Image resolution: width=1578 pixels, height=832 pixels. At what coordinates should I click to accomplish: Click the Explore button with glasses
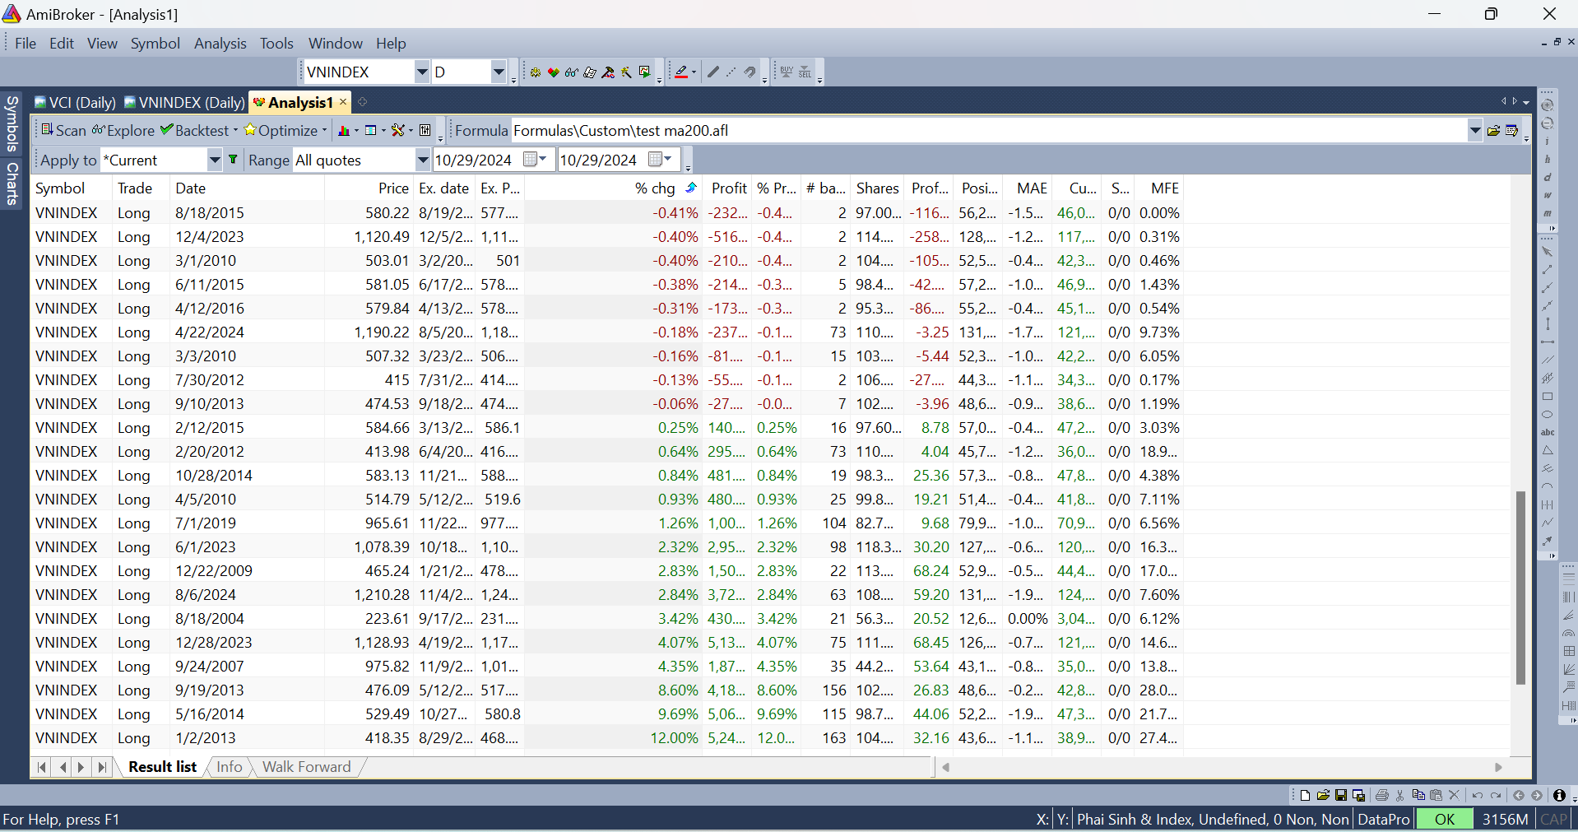click(x=123, y=130)
